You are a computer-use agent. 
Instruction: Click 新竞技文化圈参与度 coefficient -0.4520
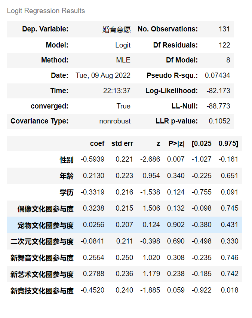pyautogui.click(x=92, y=290)
